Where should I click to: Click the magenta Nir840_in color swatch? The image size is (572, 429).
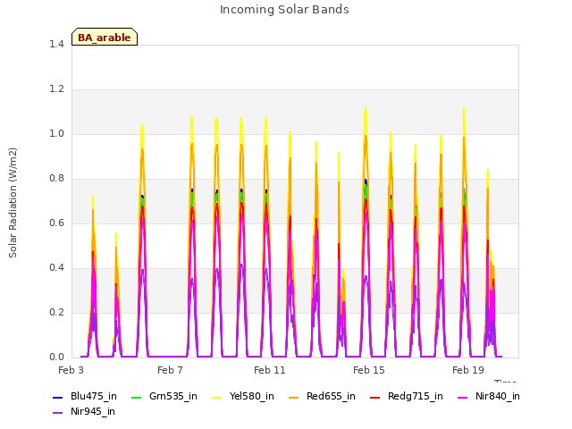[x=462, y=397]
